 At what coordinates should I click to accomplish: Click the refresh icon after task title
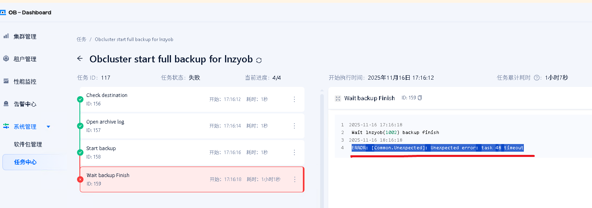259,60
